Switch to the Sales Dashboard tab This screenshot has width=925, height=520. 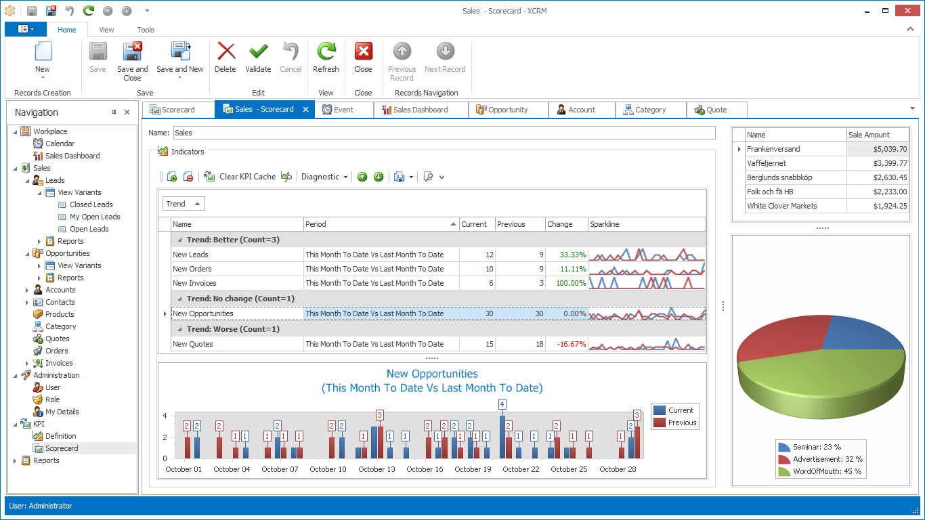tap(420, 110)
